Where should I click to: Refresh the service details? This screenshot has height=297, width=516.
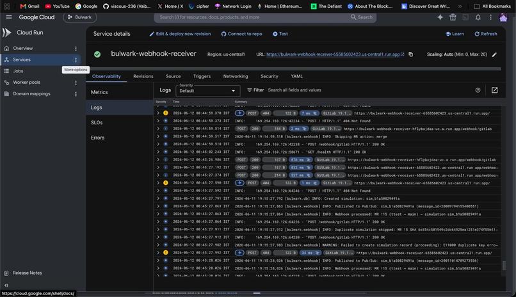coord(486,34)
